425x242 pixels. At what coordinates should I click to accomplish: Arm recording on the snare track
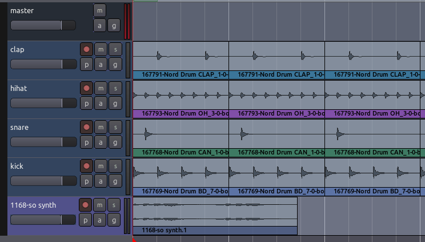(86, 127)
